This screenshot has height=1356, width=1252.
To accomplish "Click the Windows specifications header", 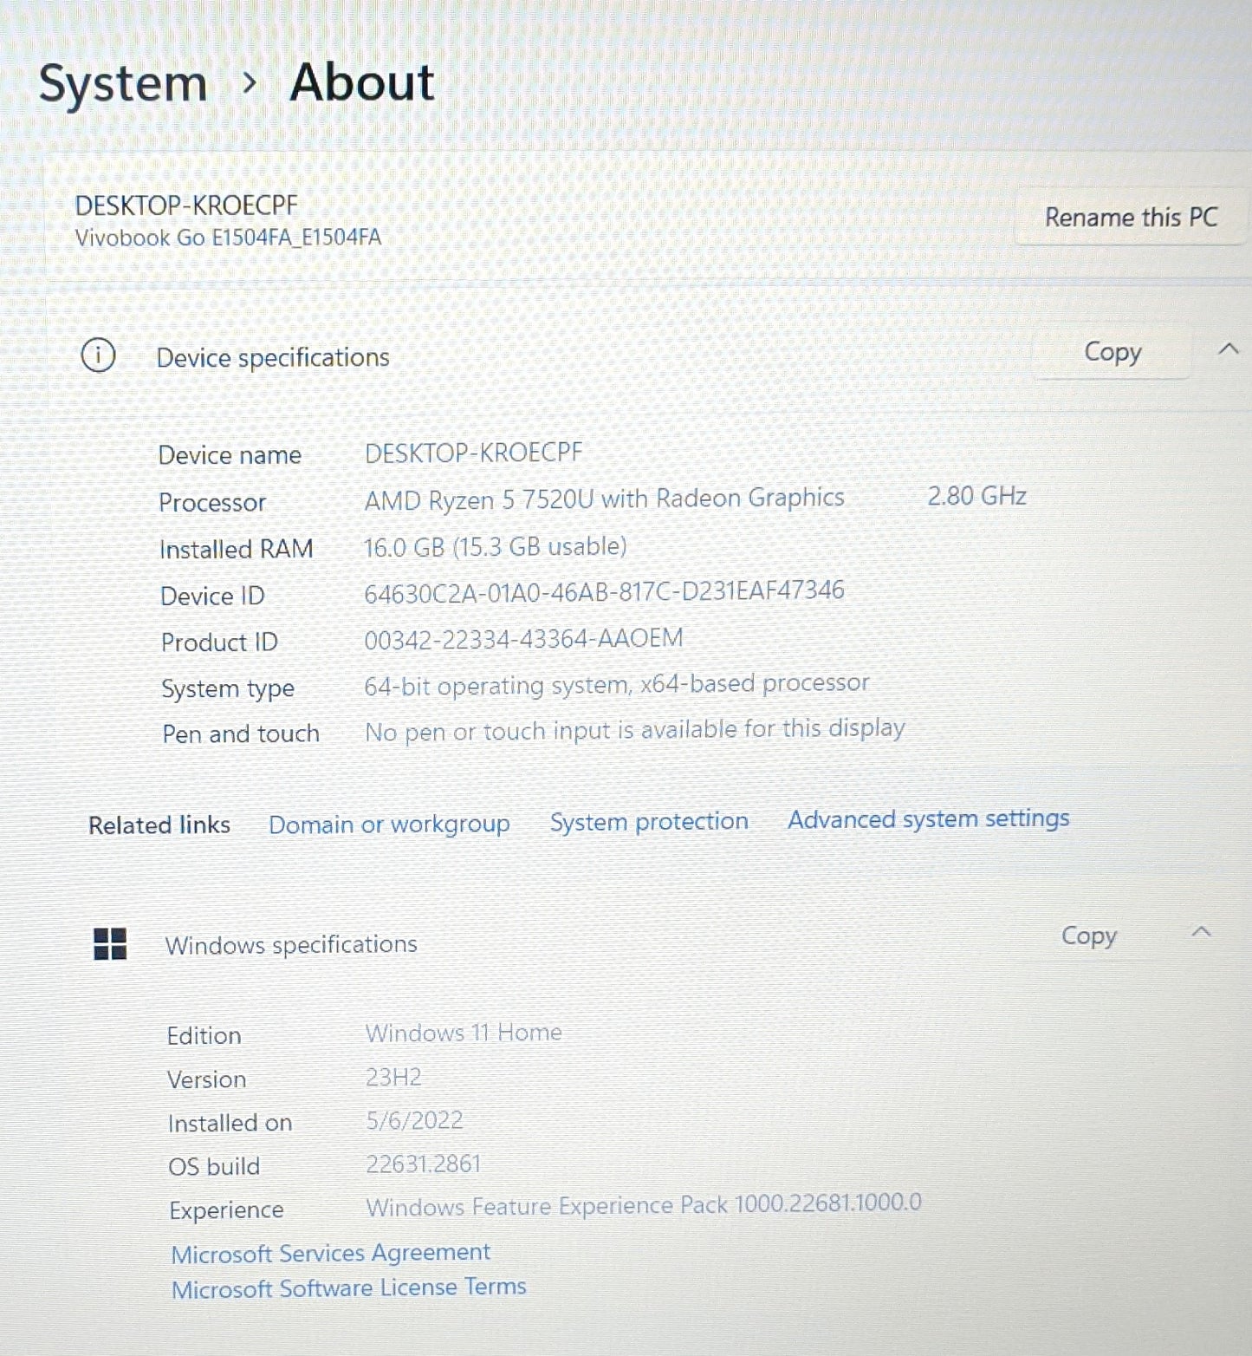I will (291, 944).
